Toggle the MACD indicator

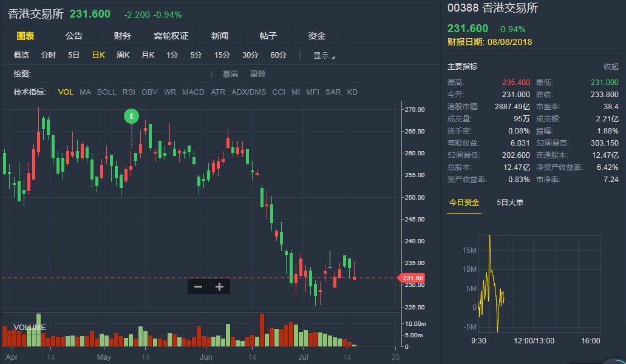193,92
